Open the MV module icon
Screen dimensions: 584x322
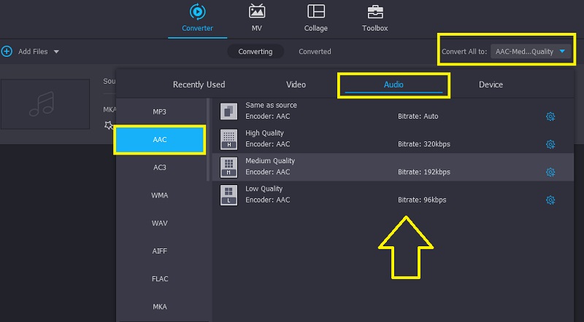257,12
